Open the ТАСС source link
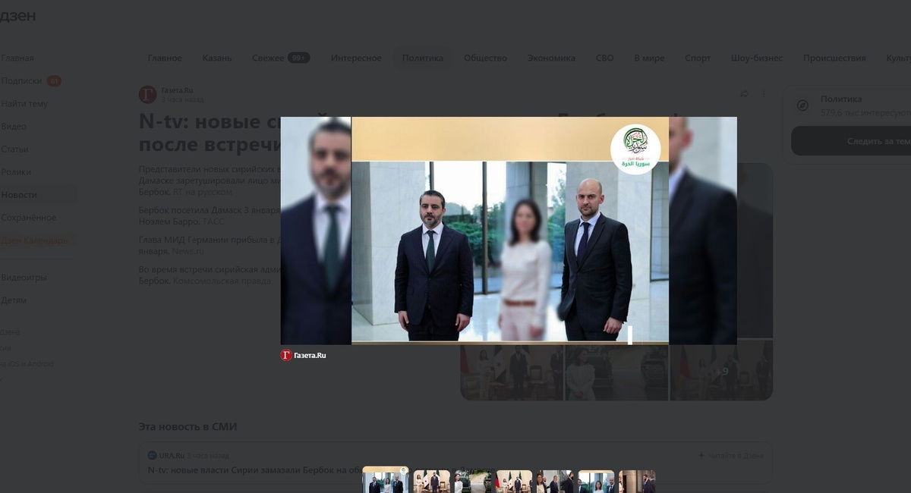Image resolution: width=911 pixels, height=493 pixels. [x=213, y=221]
